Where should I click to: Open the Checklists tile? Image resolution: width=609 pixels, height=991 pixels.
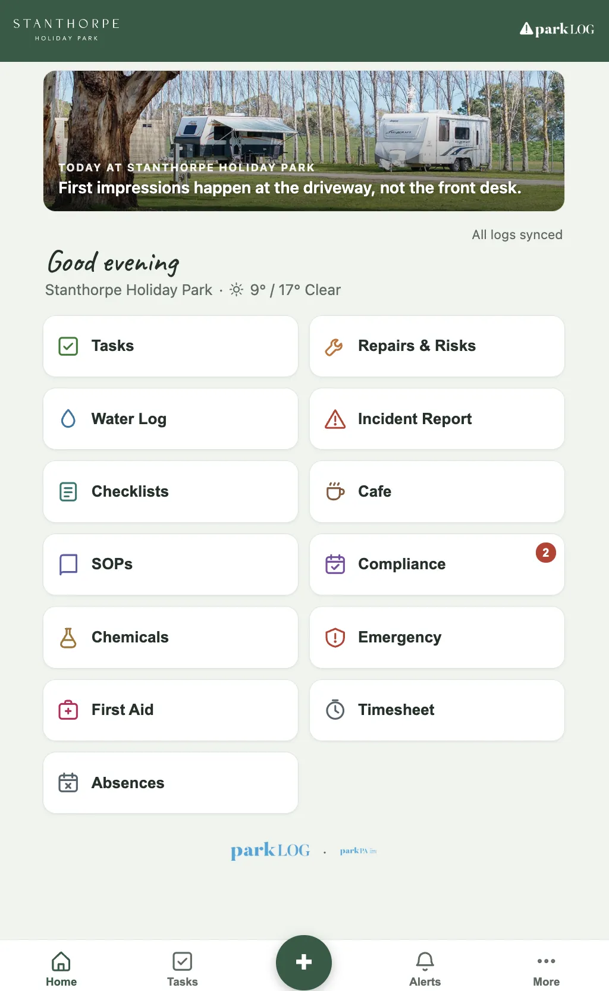point(171,492)
